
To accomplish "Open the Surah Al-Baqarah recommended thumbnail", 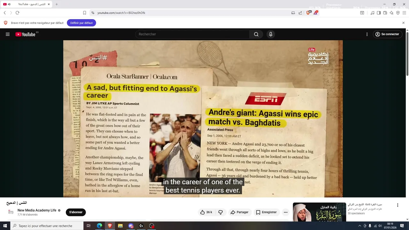I will point(319,212).
